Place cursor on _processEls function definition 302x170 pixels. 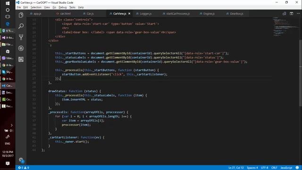[88, 112]
